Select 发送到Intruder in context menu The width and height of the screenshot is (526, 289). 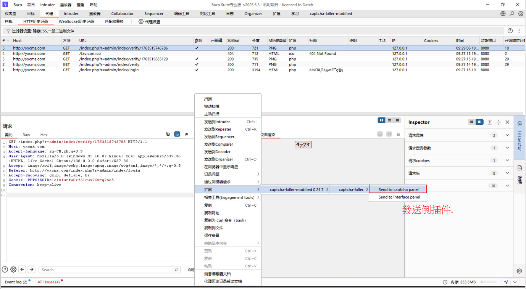(228, 122)
